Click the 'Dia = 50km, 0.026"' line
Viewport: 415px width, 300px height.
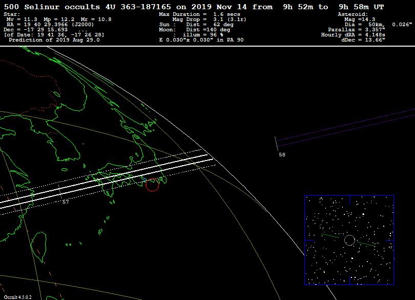coord(378,25)
